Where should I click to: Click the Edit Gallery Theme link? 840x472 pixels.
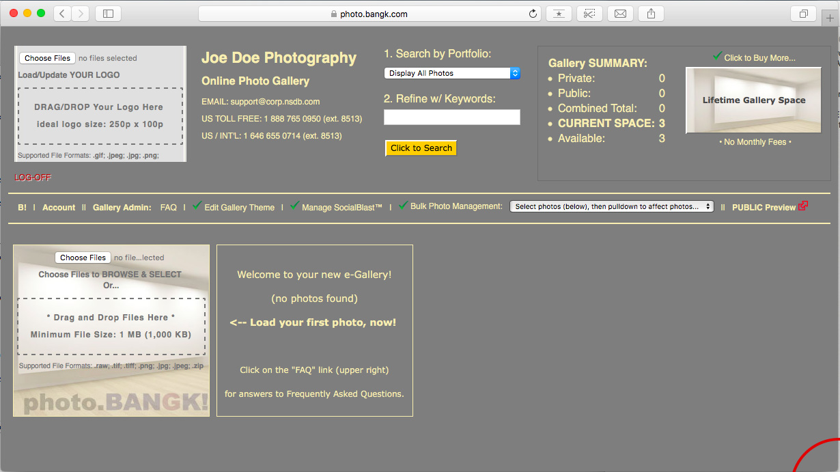click(239, 208)
